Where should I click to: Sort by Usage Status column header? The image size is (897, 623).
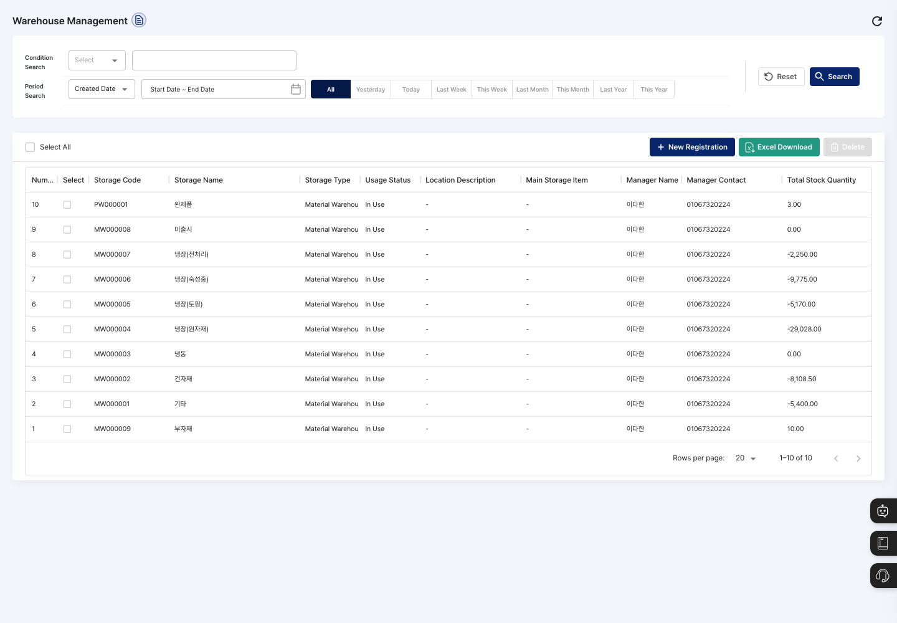(x=388, y=180)
